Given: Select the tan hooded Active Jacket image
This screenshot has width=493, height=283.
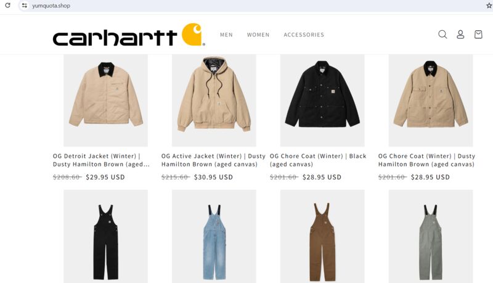Looking at the screenshot, I should [x=214, y=100].
